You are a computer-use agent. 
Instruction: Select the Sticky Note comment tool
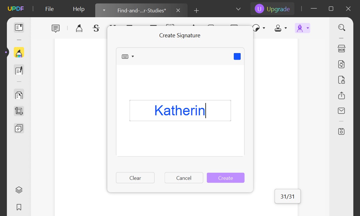click(55, 28)
